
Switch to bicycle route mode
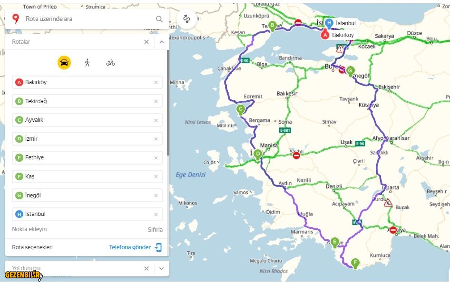tap(110, 62)
